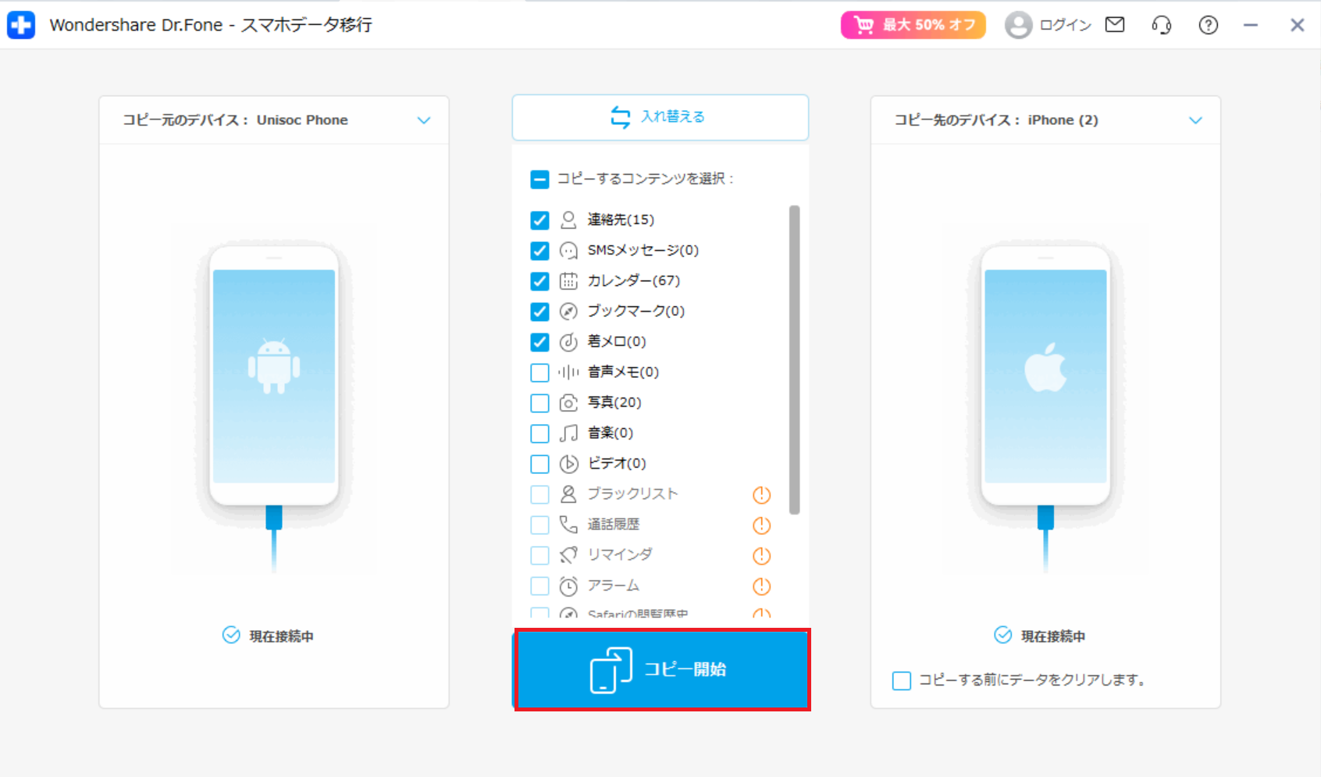Click the play icon beside ビデオ
This screenshot has width=1321, height=777.
[x=568, y=464]
